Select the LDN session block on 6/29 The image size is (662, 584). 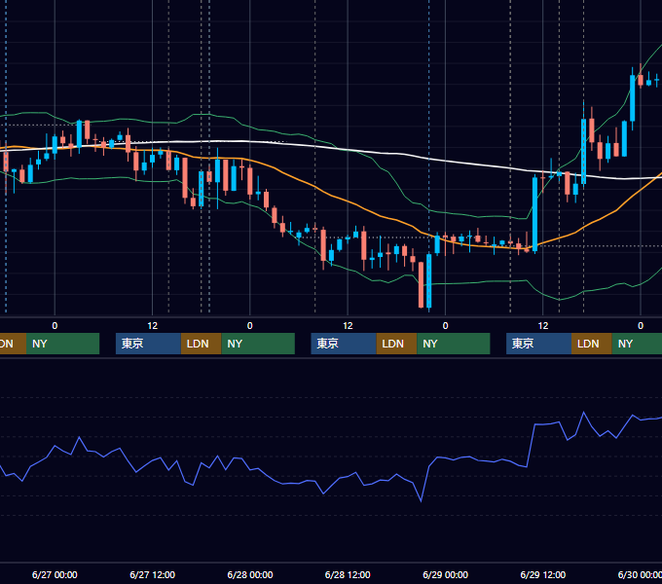[x=592, y=344]
